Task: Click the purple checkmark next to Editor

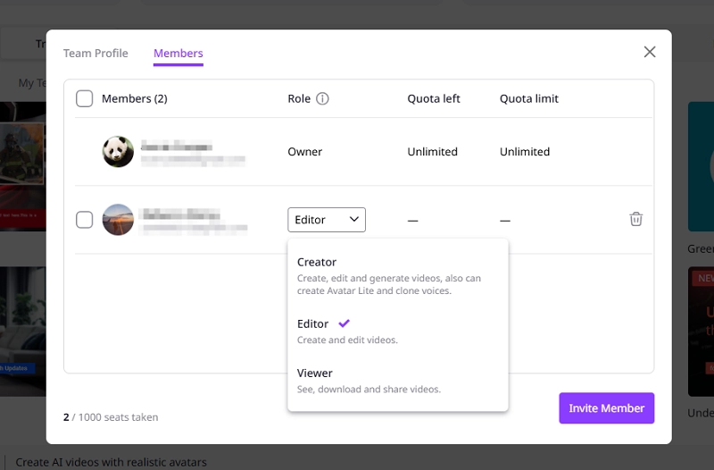Action: 345,323
